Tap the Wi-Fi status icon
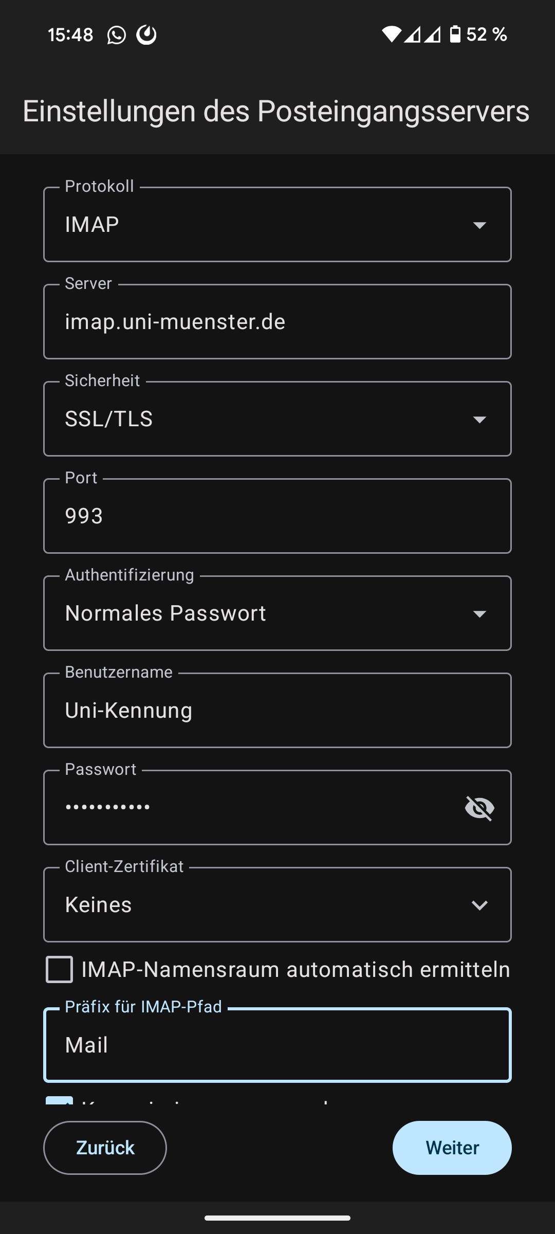Viewport: 555px width, 1234px height. 391,34
